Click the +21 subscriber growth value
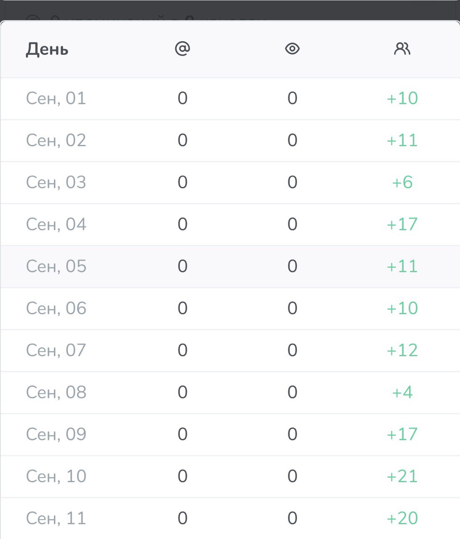 pos(402,476)
